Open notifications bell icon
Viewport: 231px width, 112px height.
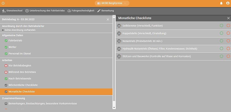click(221, 3)
